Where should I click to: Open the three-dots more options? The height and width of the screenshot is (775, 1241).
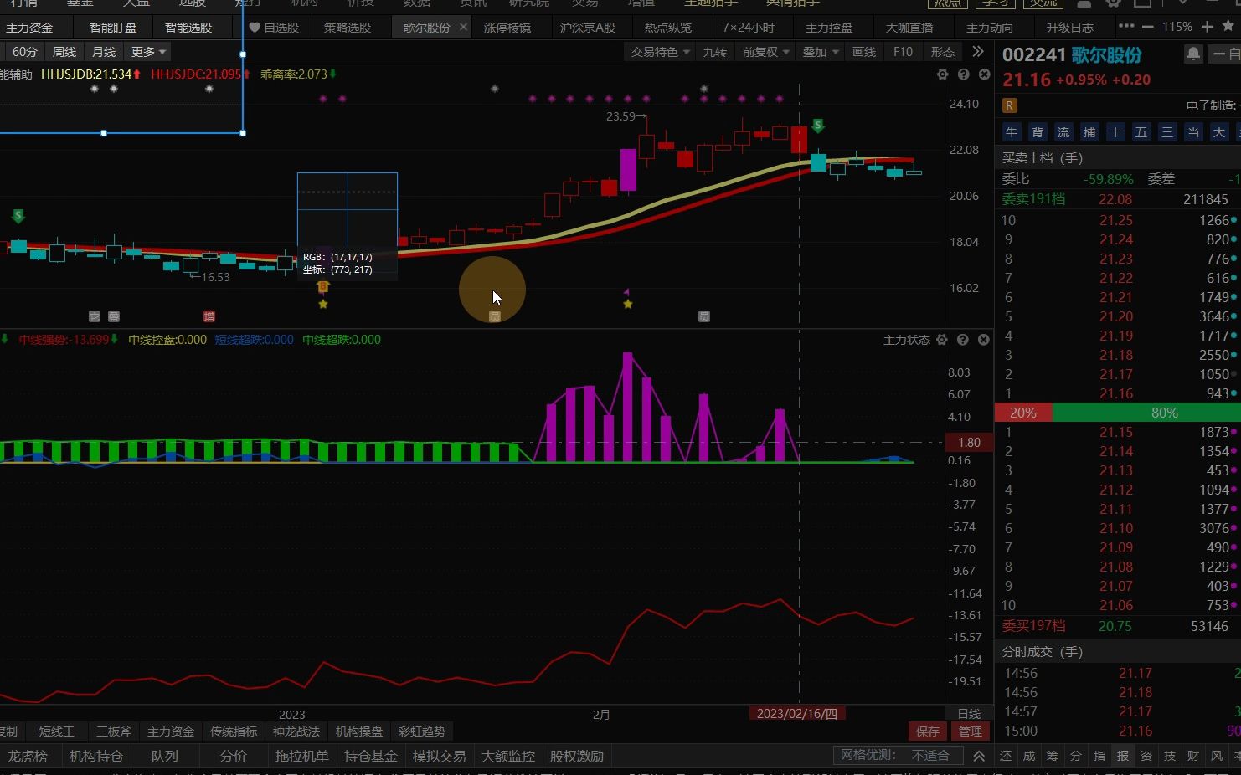coord(1127,27)
